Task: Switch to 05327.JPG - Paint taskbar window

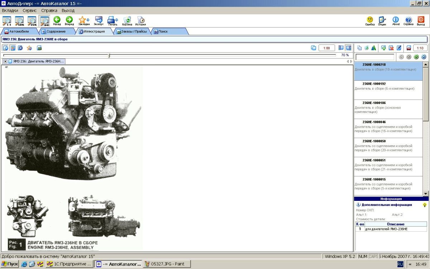Action: coord(166,264)
